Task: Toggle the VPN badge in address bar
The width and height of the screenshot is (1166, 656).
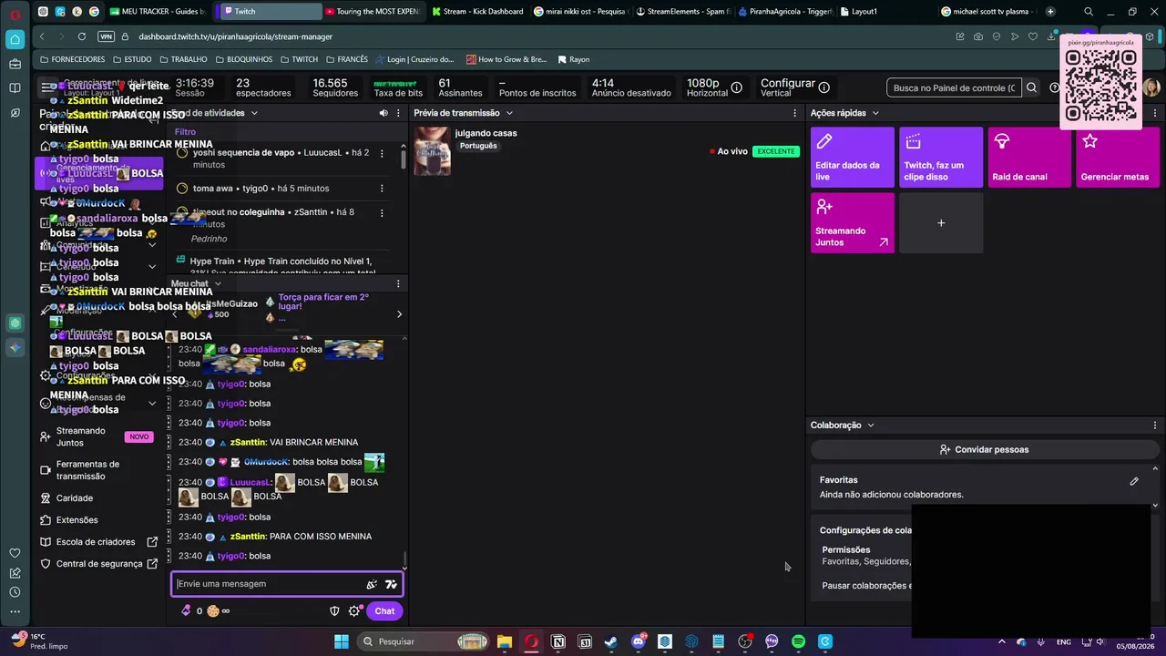Action: click(x=106, y=36)
